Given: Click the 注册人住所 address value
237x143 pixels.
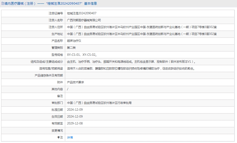Looking at the screenshot, I should (x=142, y=27).
